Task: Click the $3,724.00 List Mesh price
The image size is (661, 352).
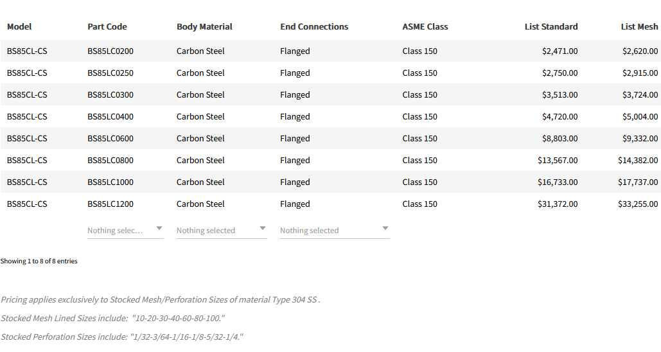Action: click(640, 95)
